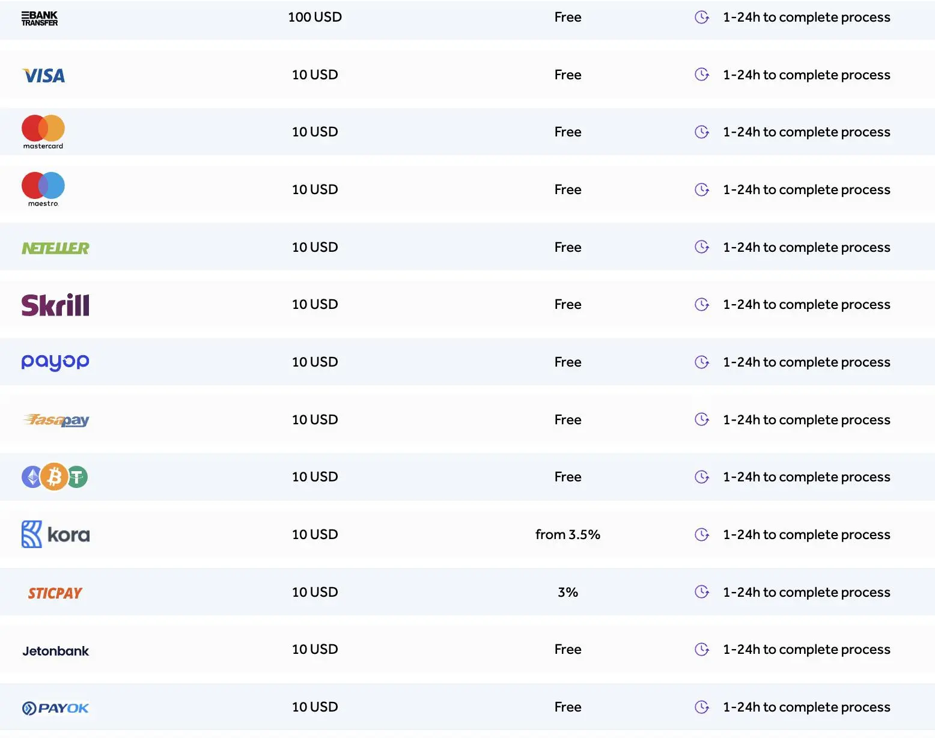The height and width of the screenshot is (738, 935).
Task: Click the clock icon in the Kora row
Action: tap(702, 534)
